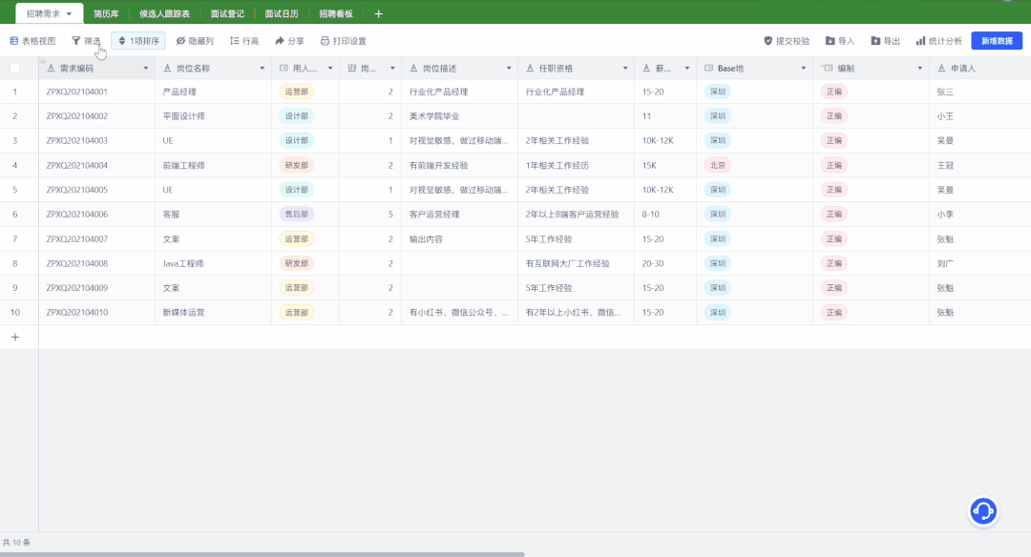Click 研发部 tag in row 4
This screenshot has width=1031, height=557.
click(297, 166)
